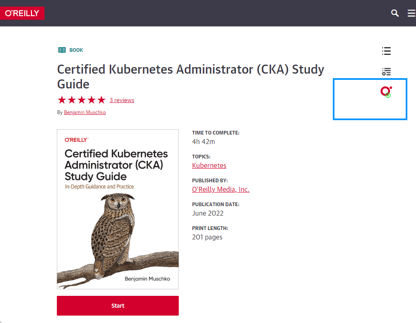Open the 3 reviews link

point(122,100)
